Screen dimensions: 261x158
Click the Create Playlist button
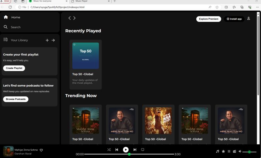pyautogui.click(x=14, y=68)
